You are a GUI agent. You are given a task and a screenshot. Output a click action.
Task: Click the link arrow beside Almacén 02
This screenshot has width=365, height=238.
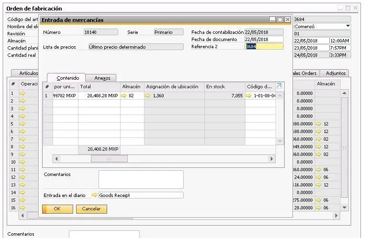pos(124,96)
